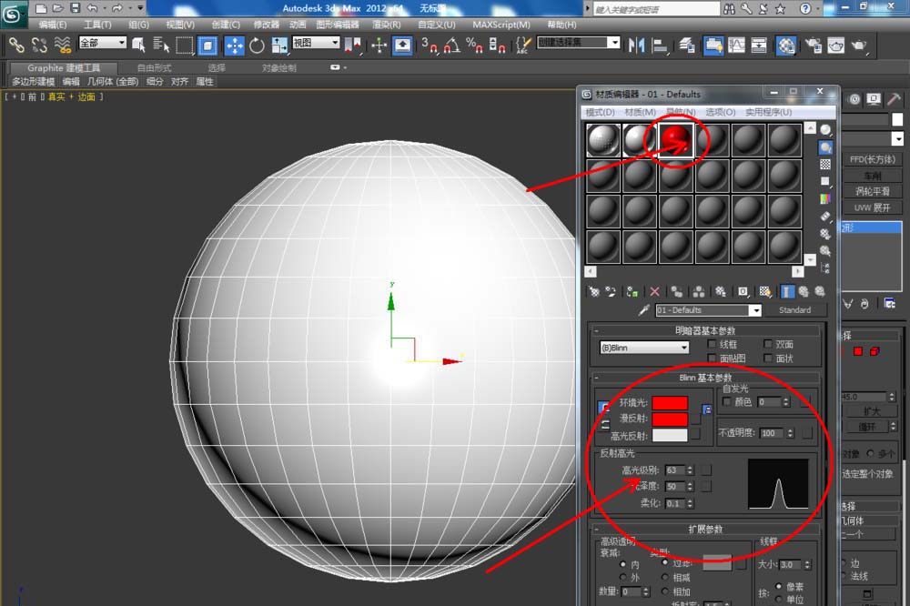
Task: Open the 渲染(R) menu
Action: pos(386,25)
